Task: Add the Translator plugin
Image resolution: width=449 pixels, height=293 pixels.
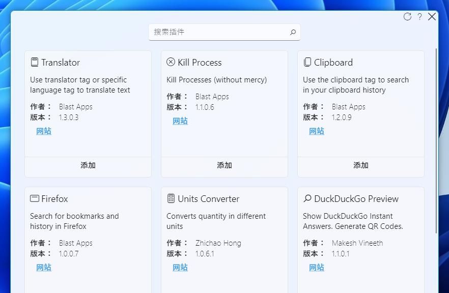Action: coord(88,165)
